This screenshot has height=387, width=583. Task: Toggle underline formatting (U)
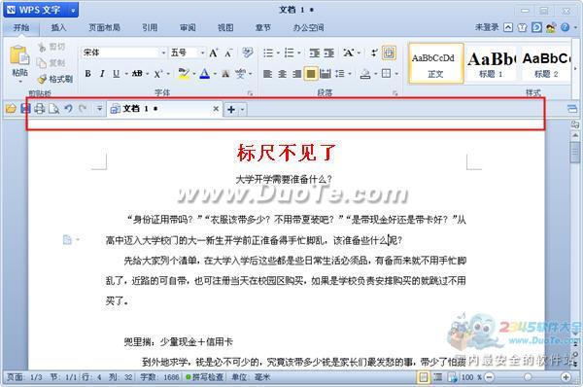coord(116,74)
